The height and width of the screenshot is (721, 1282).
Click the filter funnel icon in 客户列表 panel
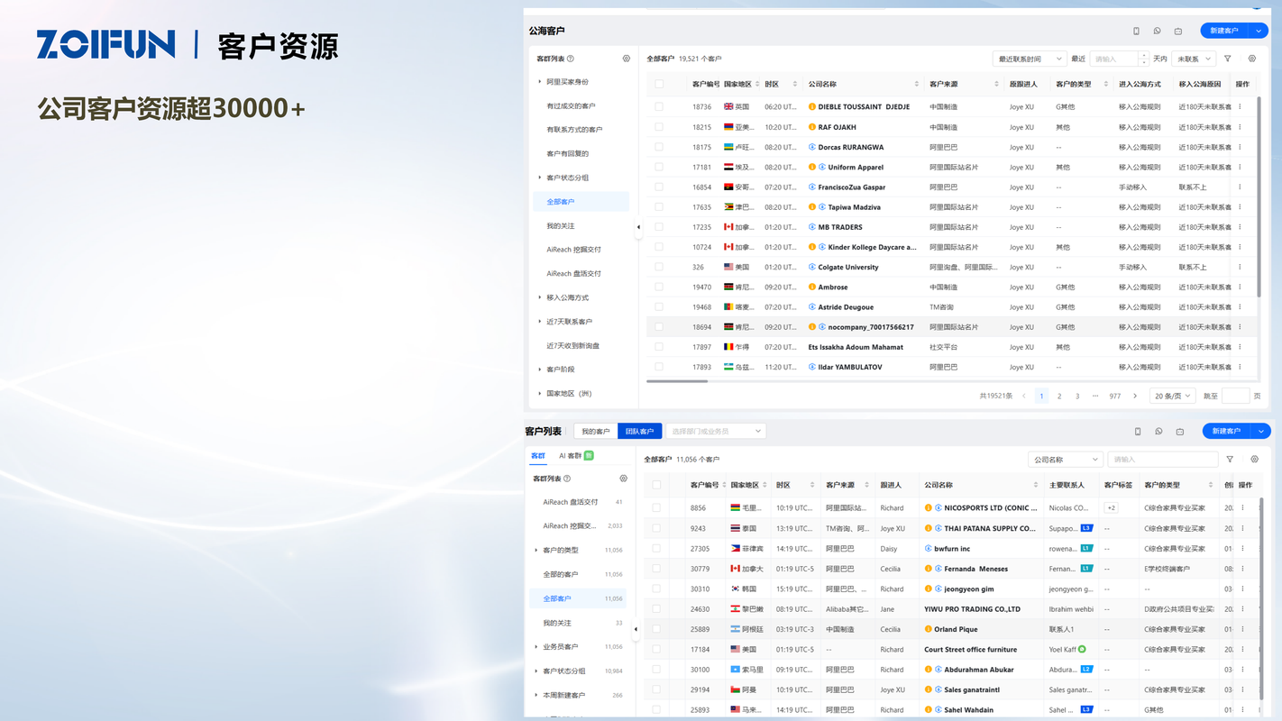(x=1230, y=460)
